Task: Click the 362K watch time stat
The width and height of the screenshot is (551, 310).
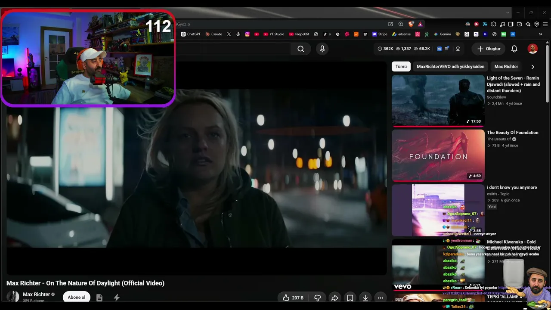Action: click(386, 49)
